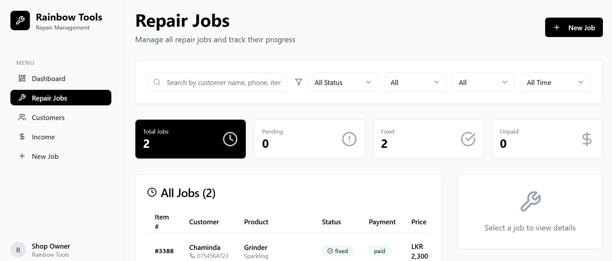Expand the All Time filter dropdown
612x261 pixels.
(x=555, y=82)
